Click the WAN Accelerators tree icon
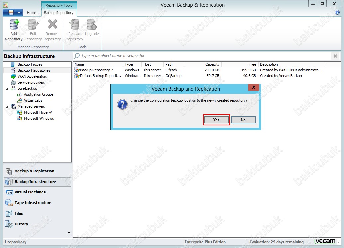The height and width of the screenshot is (248, 344). [13, 76]
